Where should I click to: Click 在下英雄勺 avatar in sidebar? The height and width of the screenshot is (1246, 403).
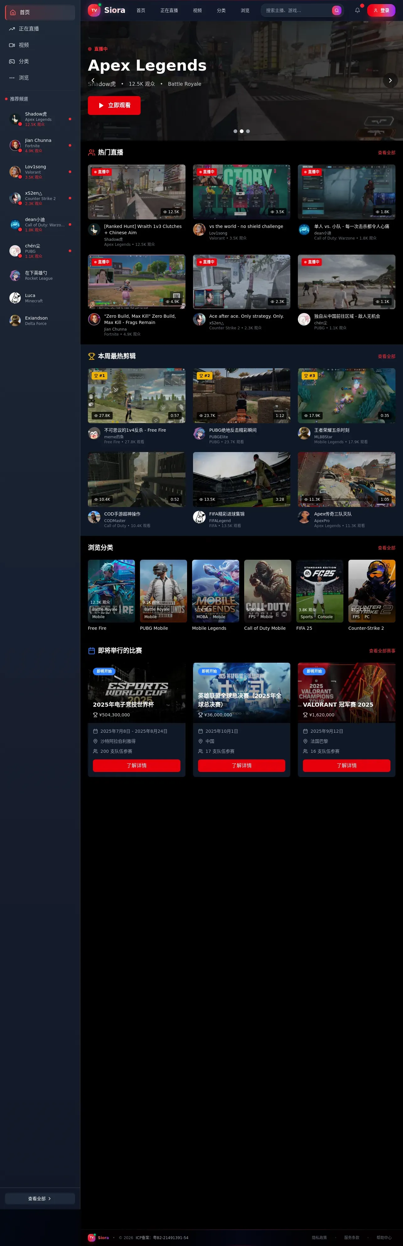point(15,275)
